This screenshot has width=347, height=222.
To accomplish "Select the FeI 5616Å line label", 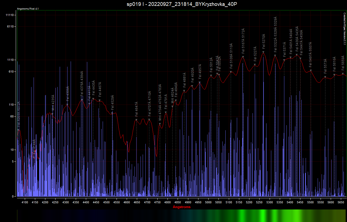I will pos(334,64).
